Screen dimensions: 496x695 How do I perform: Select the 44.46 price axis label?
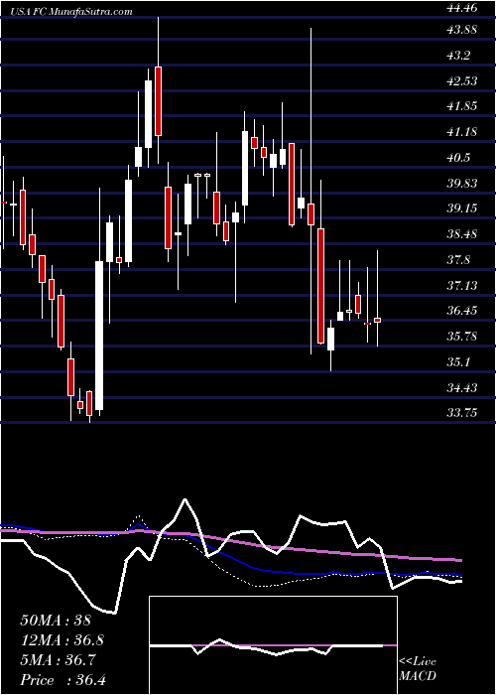(x=463, y=7)
